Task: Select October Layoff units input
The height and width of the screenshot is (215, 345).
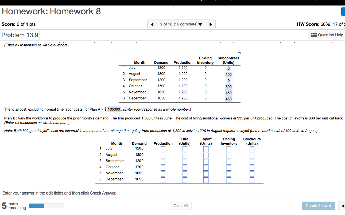Action: (206, 168)
